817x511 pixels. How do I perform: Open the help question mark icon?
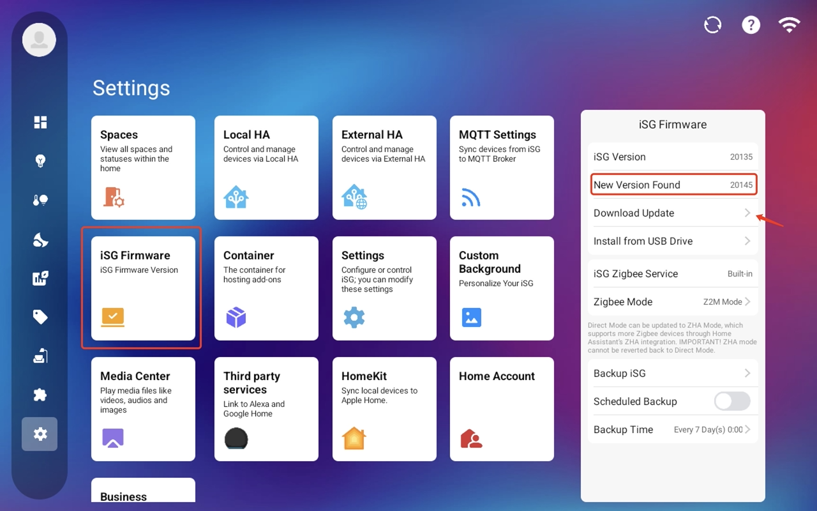click(751, 25)
